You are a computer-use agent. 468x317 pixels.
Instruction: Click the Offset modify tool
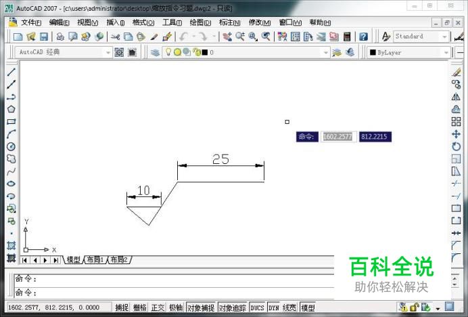click(456, 109)
